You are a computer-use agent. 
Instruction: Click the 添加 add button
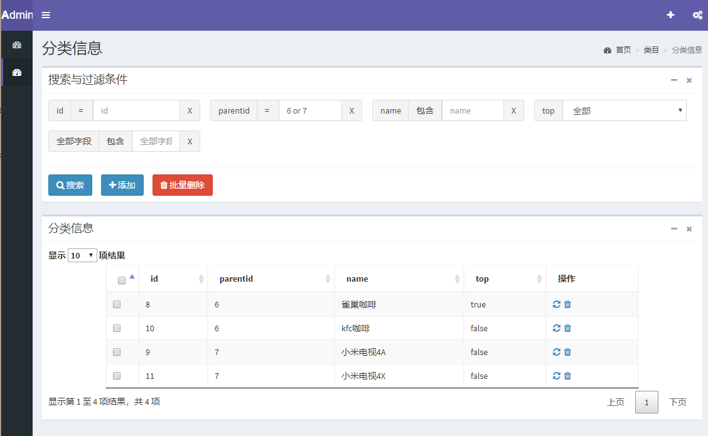(122, 185)
